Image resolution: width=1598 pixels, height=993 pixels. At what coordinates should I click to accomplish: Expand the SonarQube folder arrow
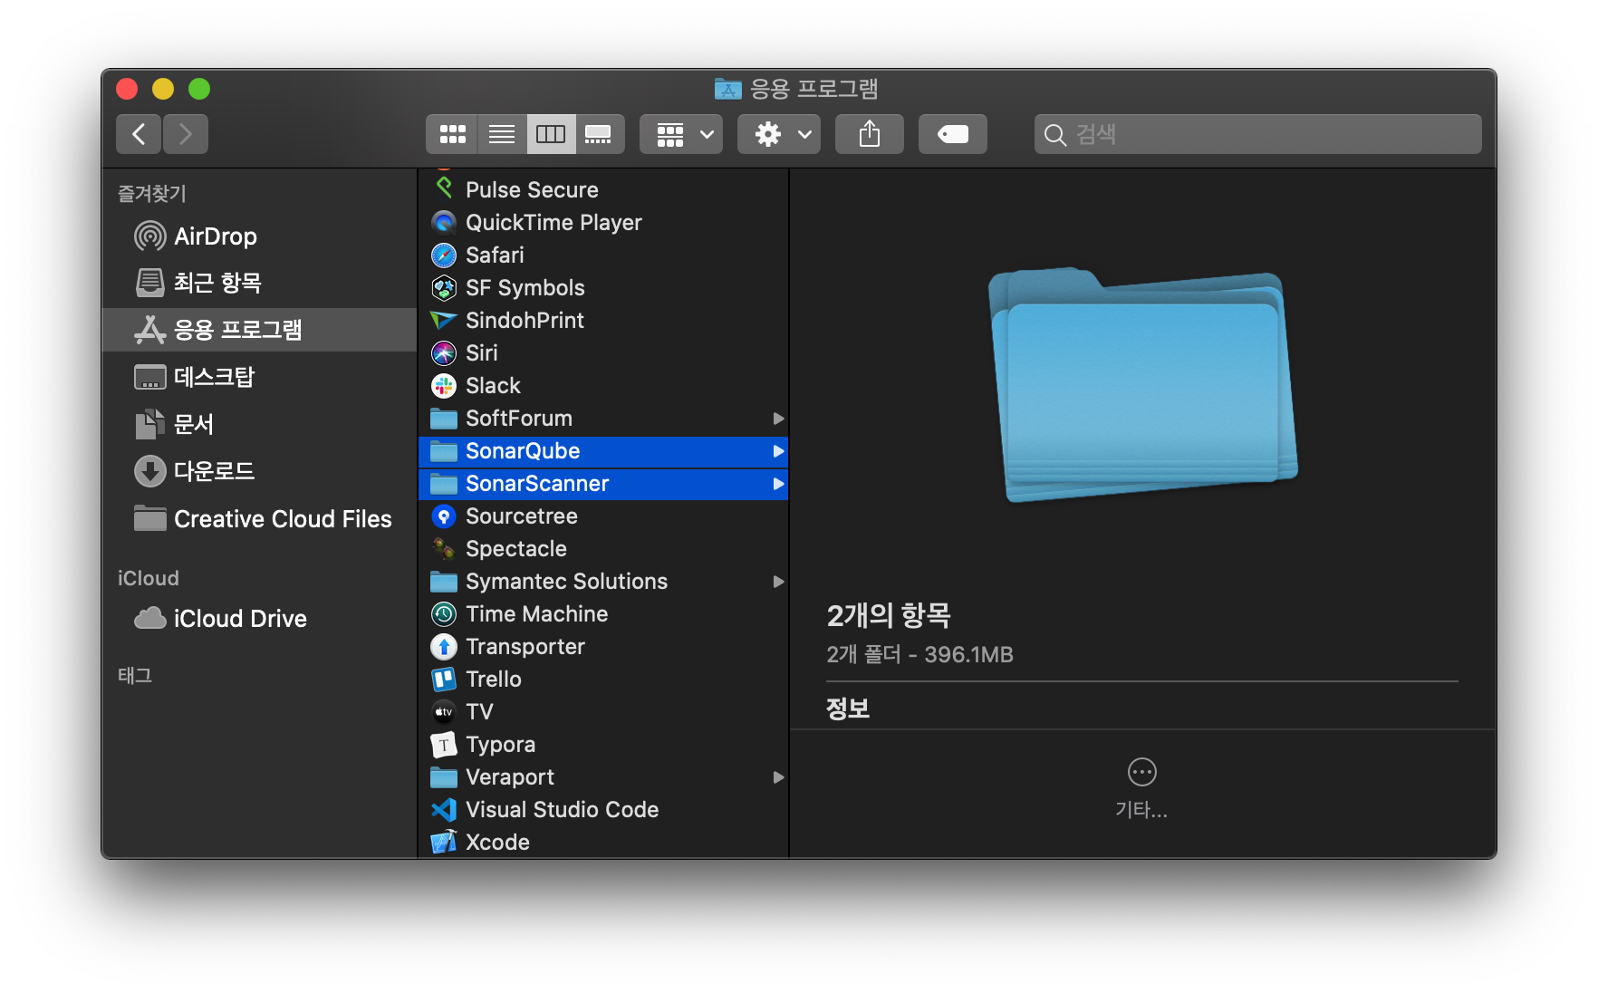click(777, 450)
